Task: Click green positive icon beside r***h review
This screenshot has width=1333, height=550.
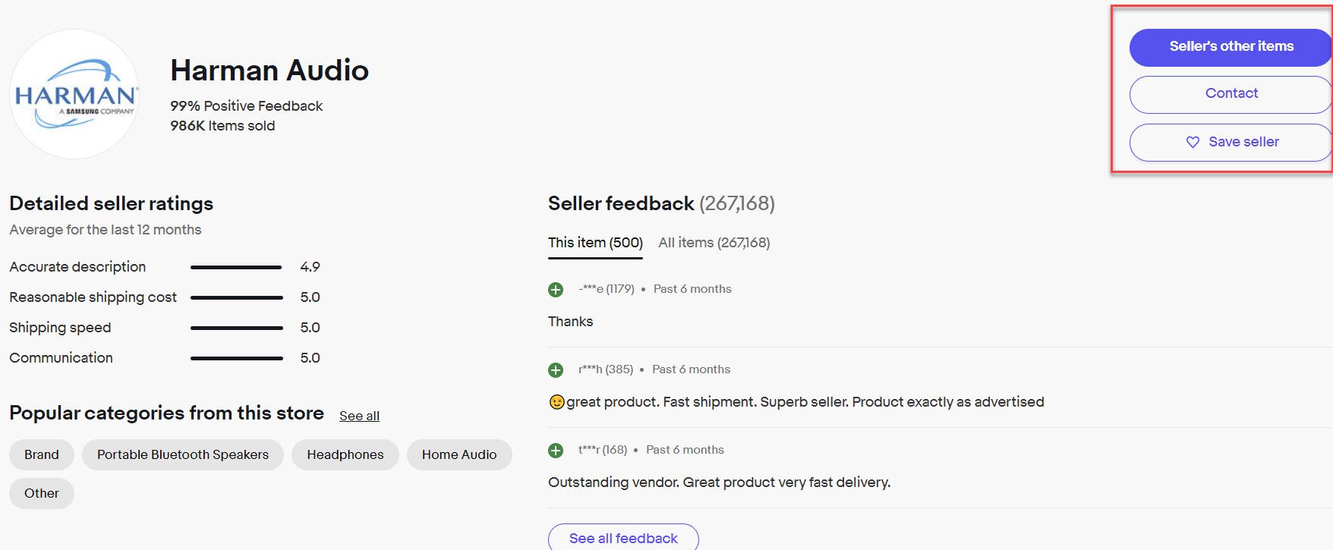Action: [x=556, y=369]
